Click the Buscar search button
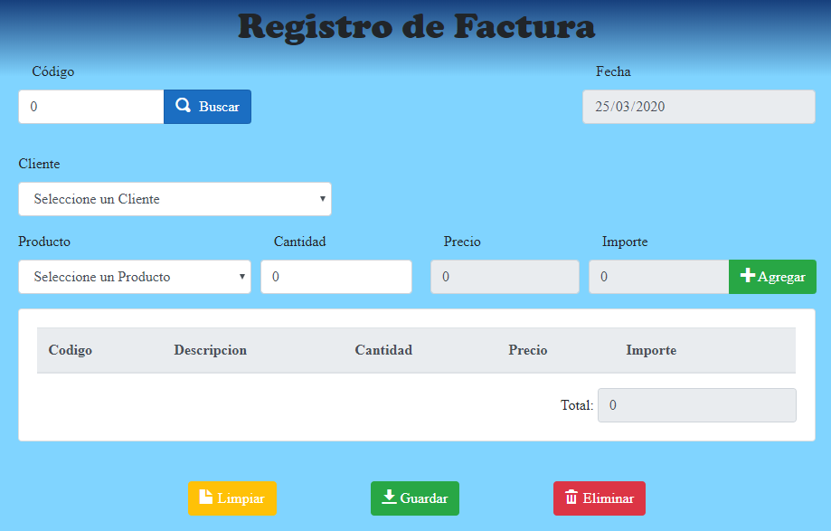This screenshot has width=831, height=531. pos(207,107)
